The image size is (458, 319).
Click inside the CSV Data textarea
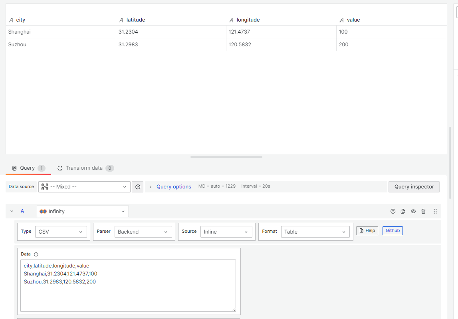pyautogui.click(x=128, y=286)
